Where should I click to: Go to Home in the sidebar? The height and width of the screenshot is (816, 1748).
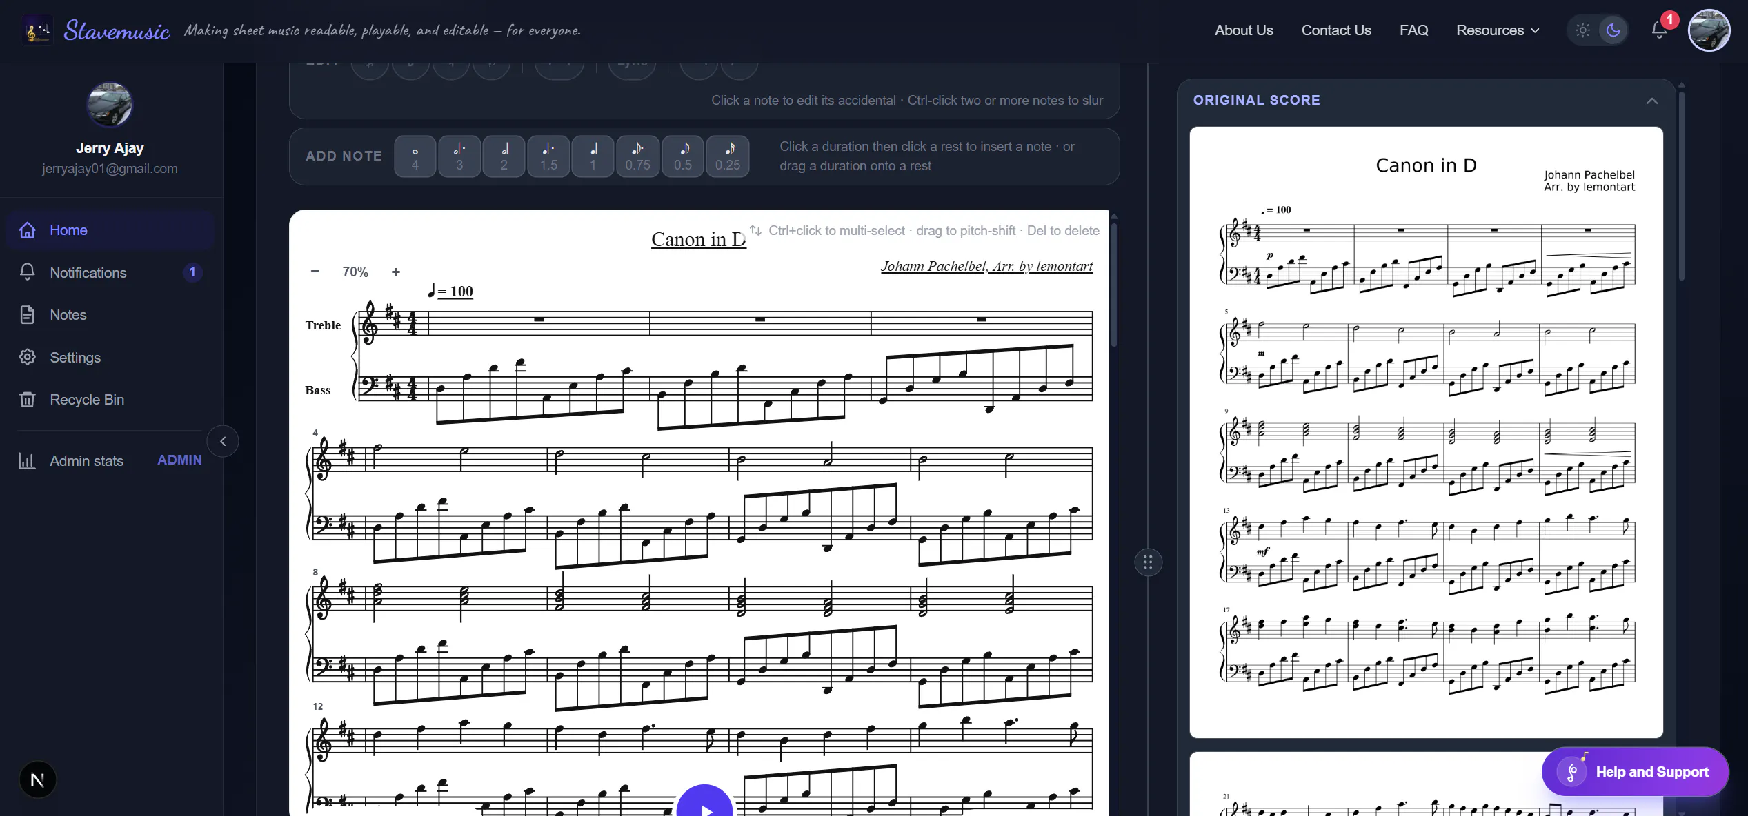(x=110, y=230)
